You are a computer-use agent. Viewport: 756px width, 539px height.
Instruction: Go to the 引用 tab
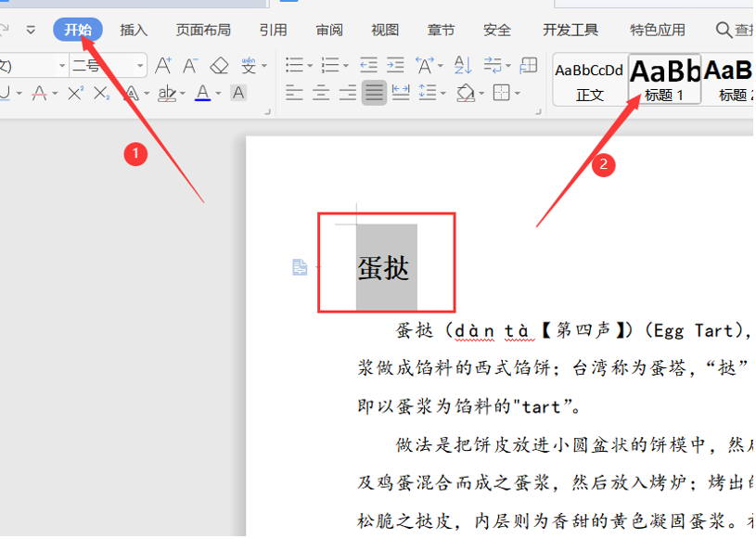pyautogui.click(x=274, y=31)
